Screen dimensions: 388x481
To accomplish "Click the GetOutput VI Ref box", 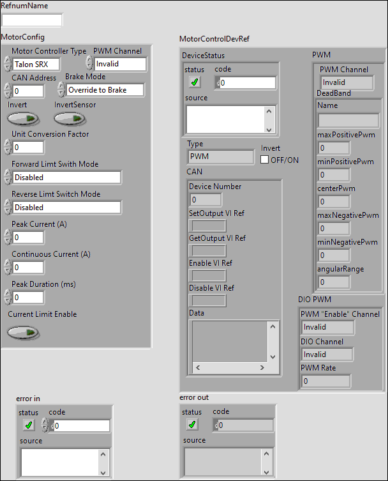I will 207,251.
